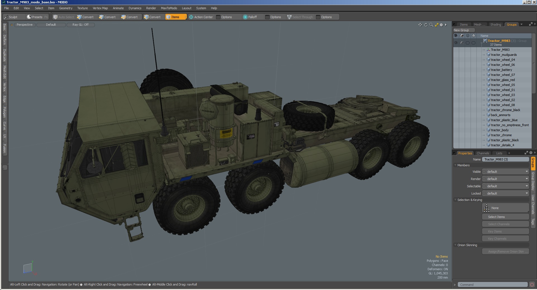Screen dimensions: 537x290
Task: Click the Convert to materials icon
Action: pyautogui.click(x=146, y=17)
